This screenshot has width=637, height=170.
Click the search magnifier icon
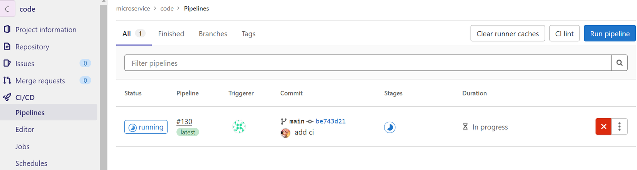coord(619,63)
